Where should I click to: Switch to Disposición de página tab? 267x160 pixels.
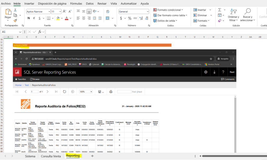pos(52,4)
